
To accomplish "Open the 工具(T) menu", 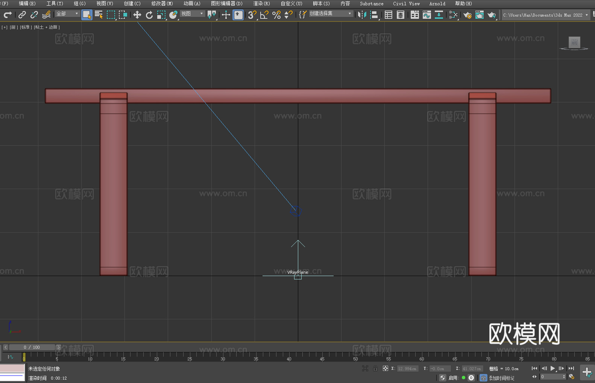I will (x=55, y=3).
